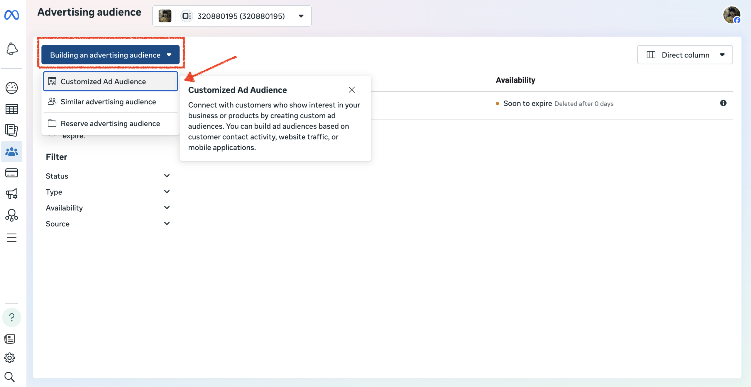Click the Meta logo icon
751x387 pixels.
(x=12, y=15)
